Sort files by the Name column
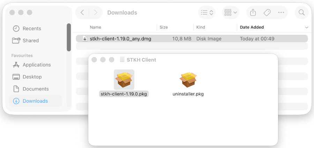314x148 pixels. pyautogui.click(x=96, y=27)
